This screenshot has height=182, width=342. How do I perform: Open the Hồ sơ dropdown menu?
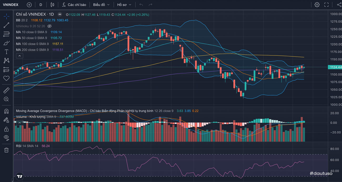click(124, 5)
